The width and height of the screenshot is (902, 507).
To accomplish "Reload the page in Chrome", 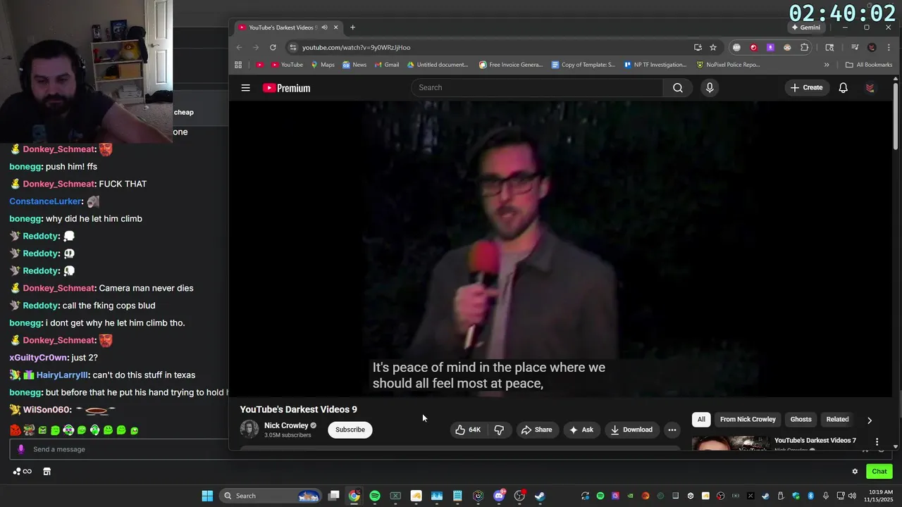I will pyautogui.click(x=273, y=47).
